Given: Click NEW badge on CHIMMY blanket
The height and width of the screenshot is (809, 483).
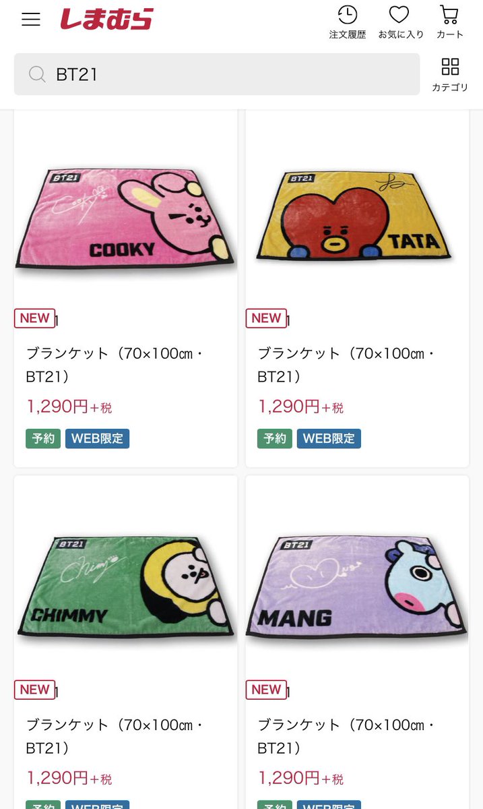Looking at the screenshot, I should (34, 690).
